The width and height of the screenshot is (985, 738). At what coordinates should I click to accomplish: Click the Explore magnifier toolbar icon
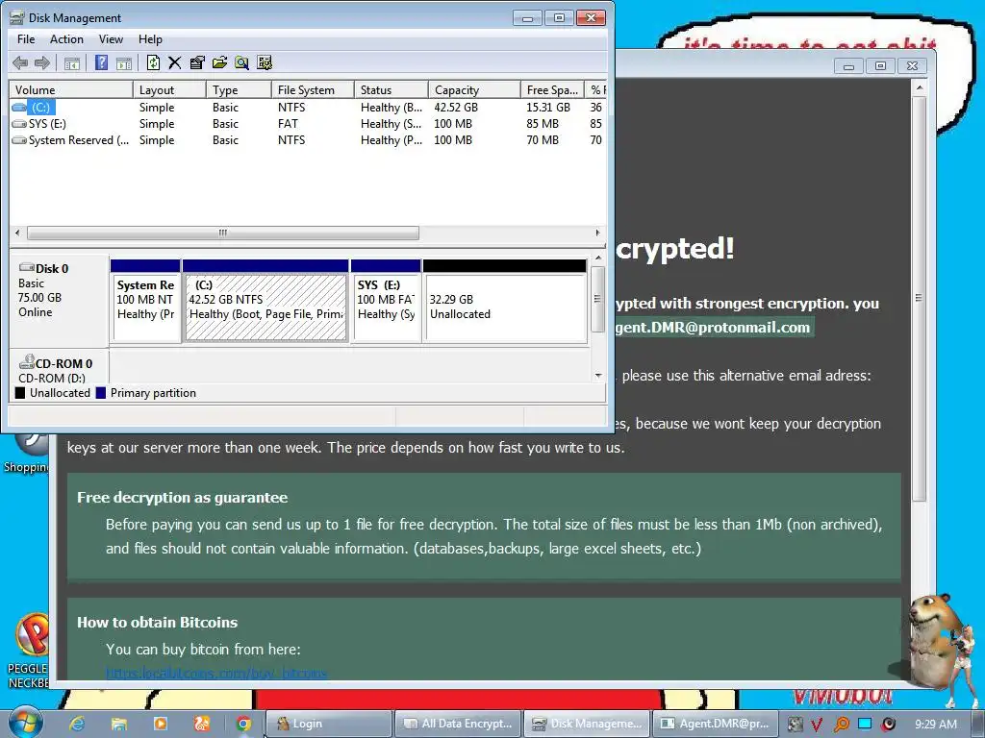click(241, 62)
